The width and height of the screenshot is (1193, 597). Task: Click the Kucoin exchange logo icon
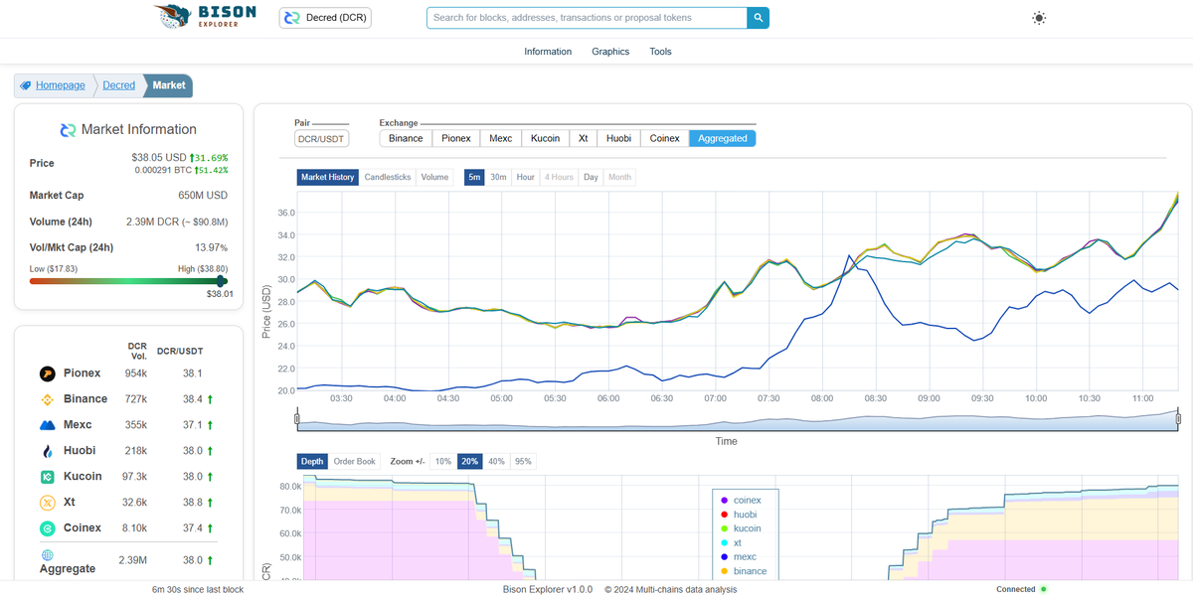[x=47, y=477]
